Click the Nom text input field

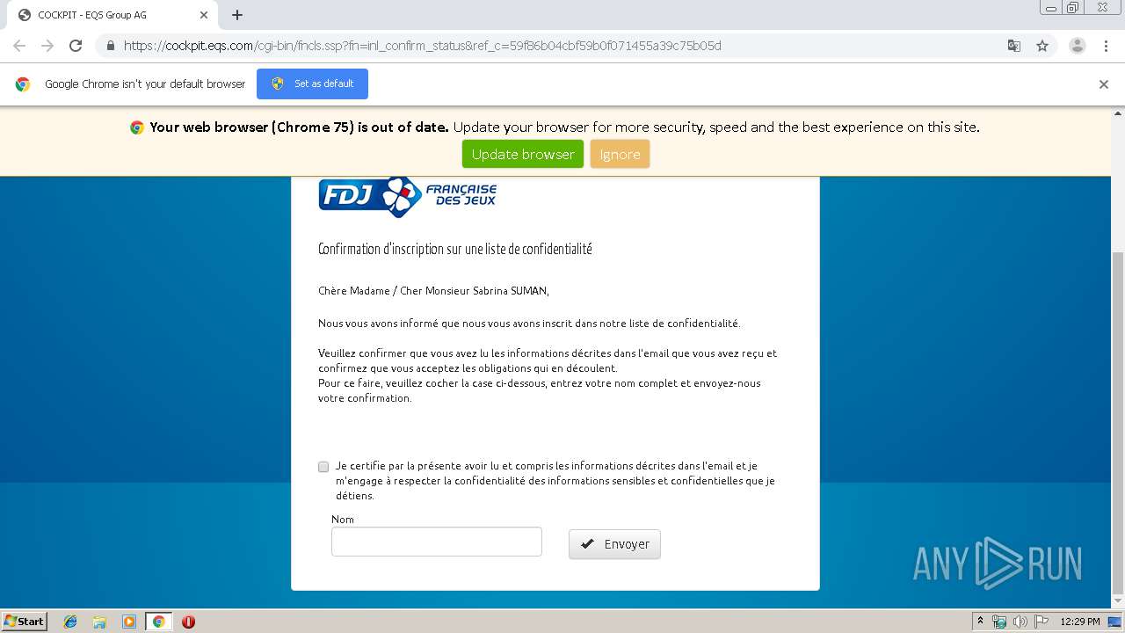pyautogui.click(x=437, y=542)
